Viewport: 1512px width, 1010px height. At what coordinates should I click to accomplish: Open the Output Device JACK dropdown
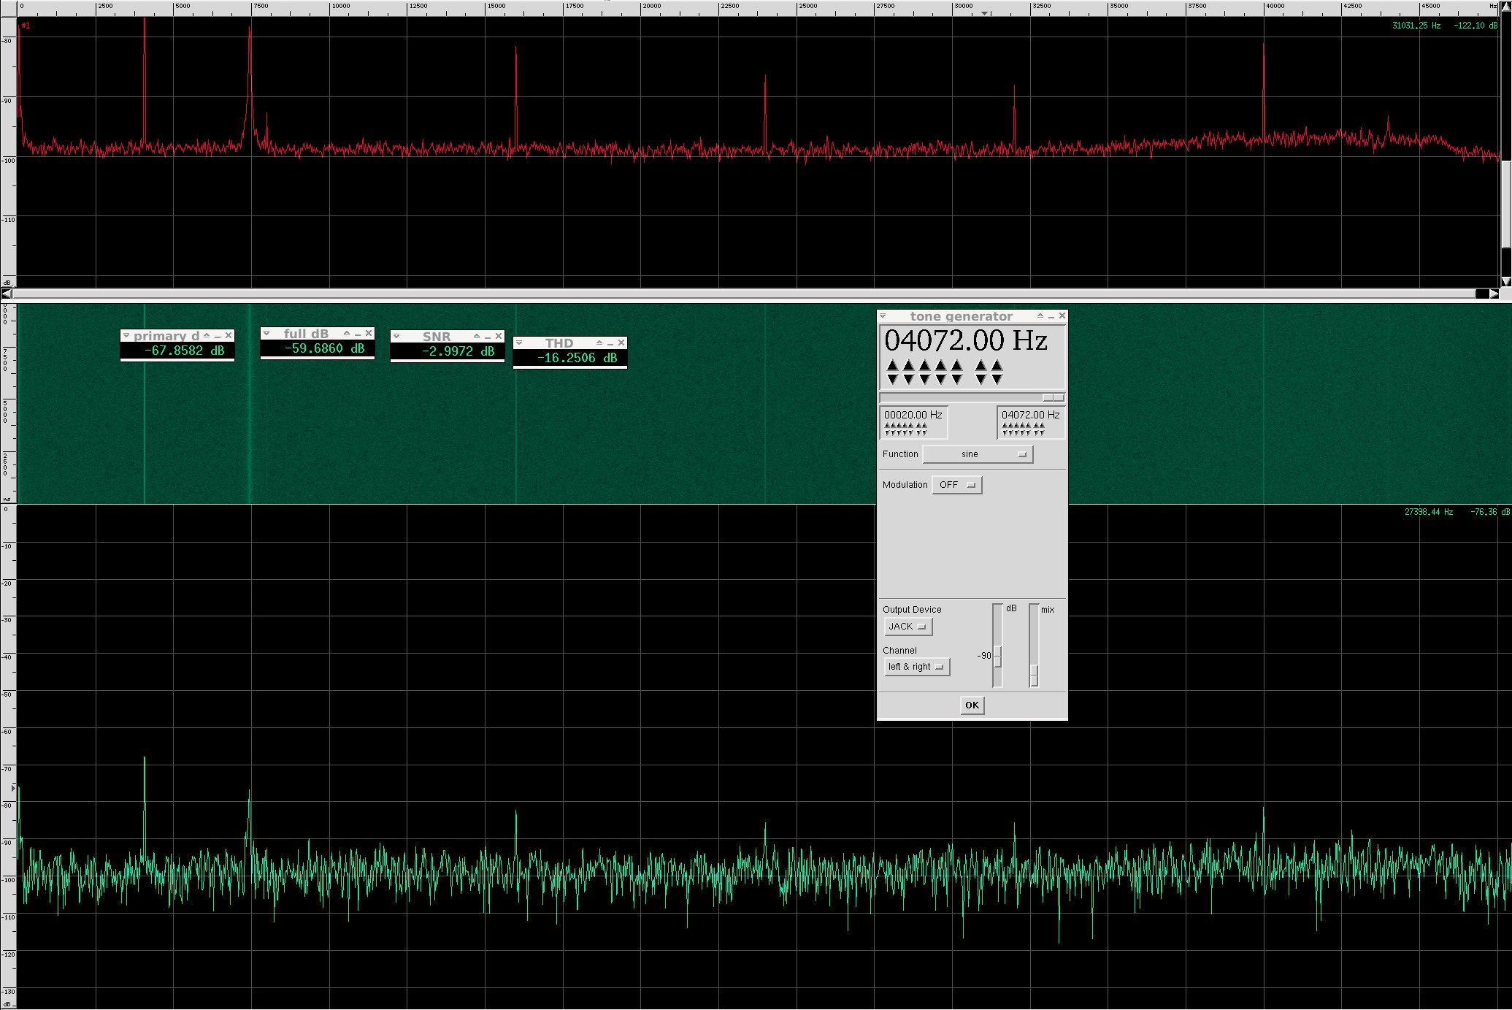tap(908, 627)
